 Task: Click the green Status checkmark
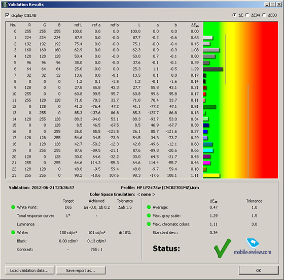[x=223, y=248]
